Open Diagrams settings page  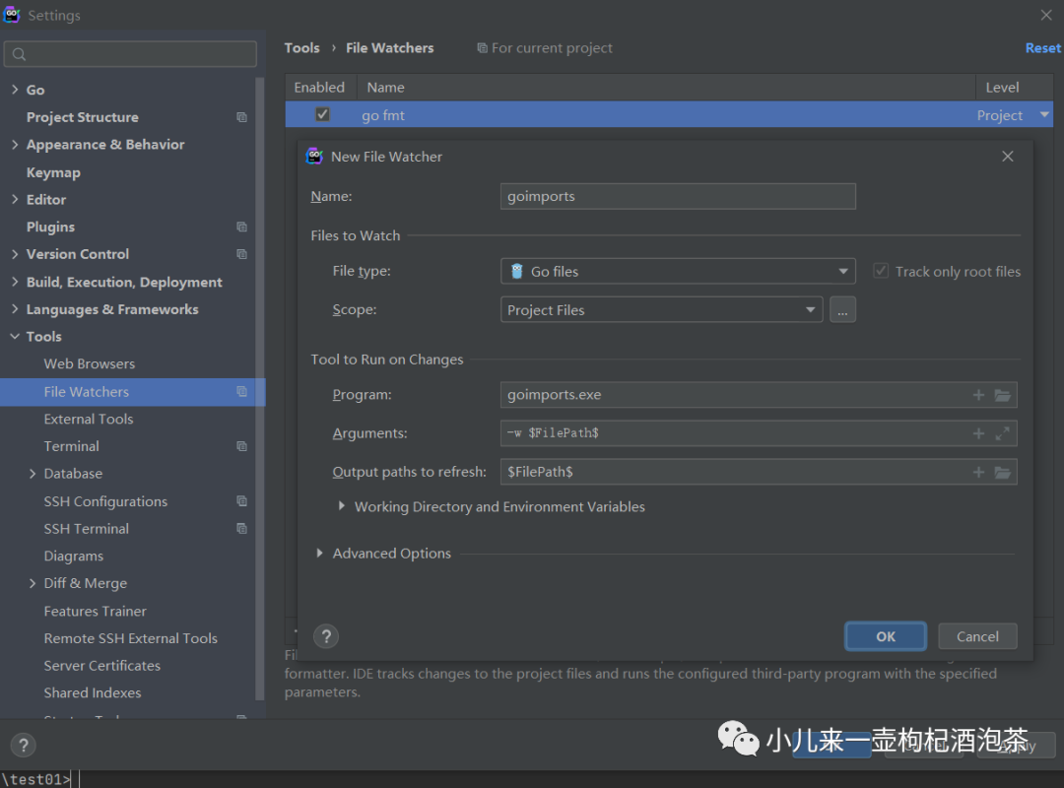pyautogui.click(x=73, y=556)
